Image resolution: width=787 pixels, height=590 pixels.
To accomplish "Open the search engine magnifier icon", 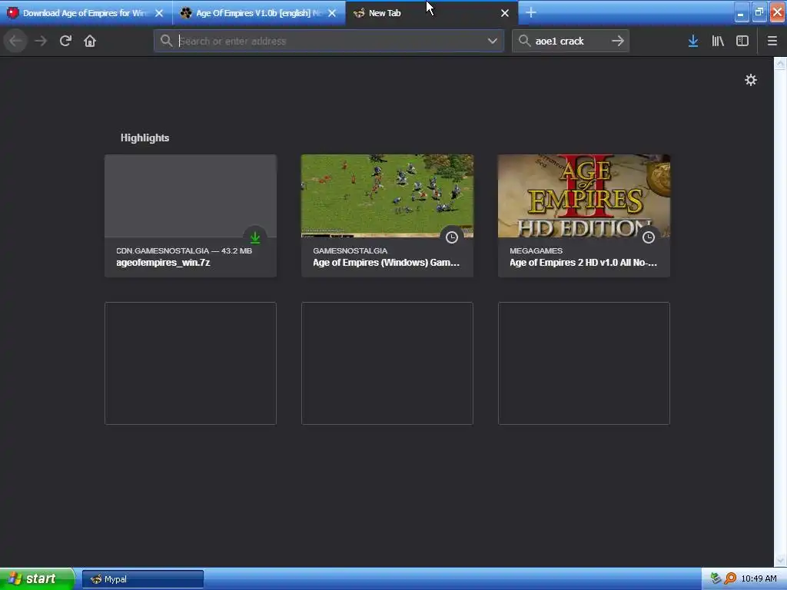I will (x=524, y=41).
